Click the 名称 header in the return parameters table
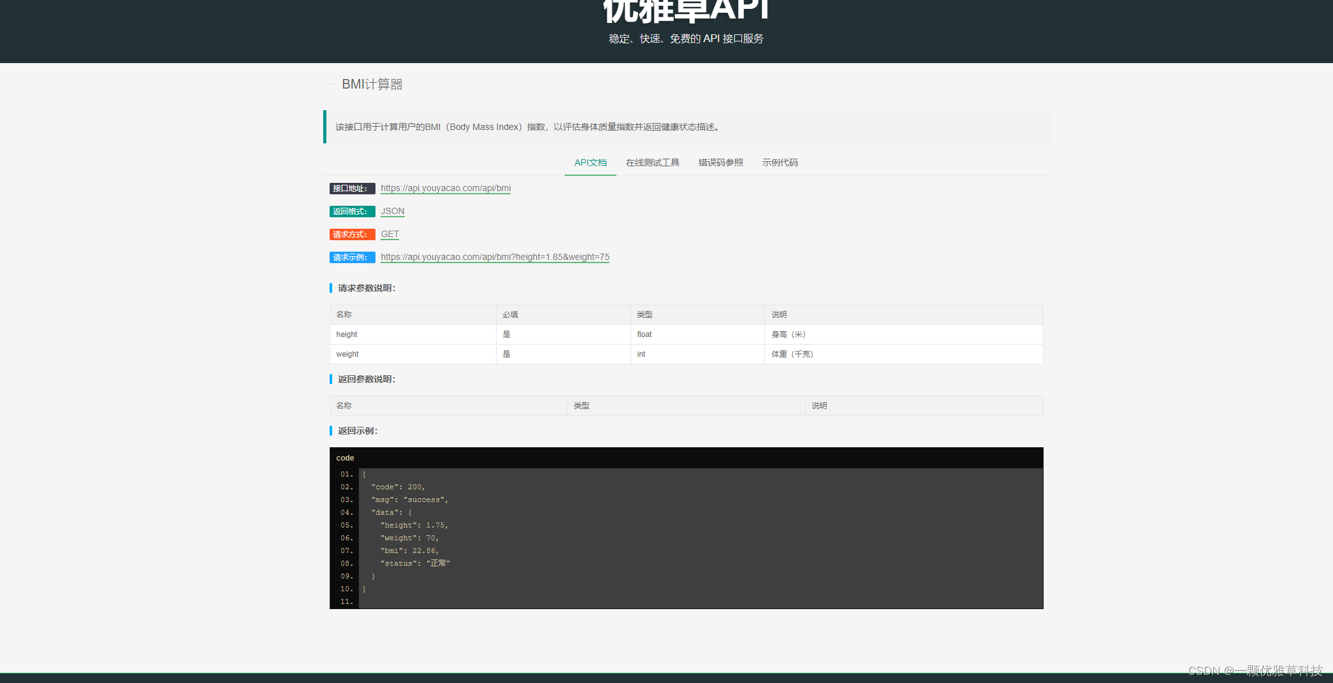Viewport: 1333px width, 683px height. click(x=448, y=406)
